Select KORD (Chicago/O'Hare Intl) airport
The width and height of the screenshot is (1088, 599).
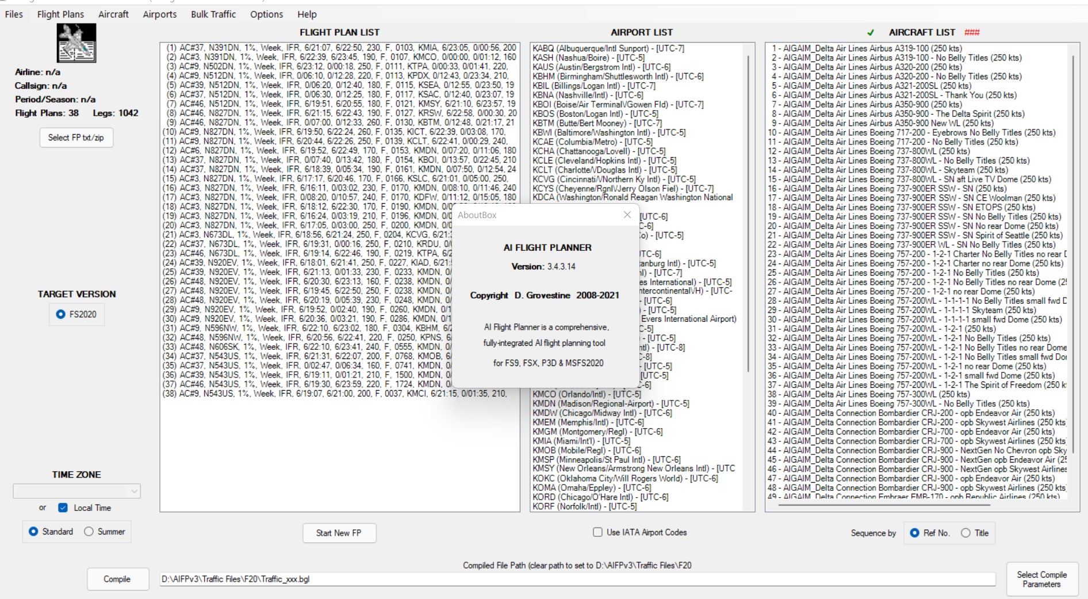pyautogui.click(x=600, y=497)
